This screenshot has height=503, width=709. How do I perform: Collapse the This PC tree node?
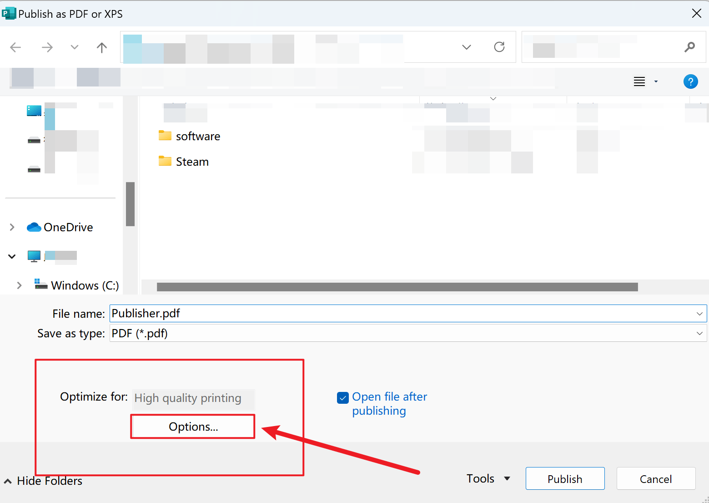click(12, 256)
